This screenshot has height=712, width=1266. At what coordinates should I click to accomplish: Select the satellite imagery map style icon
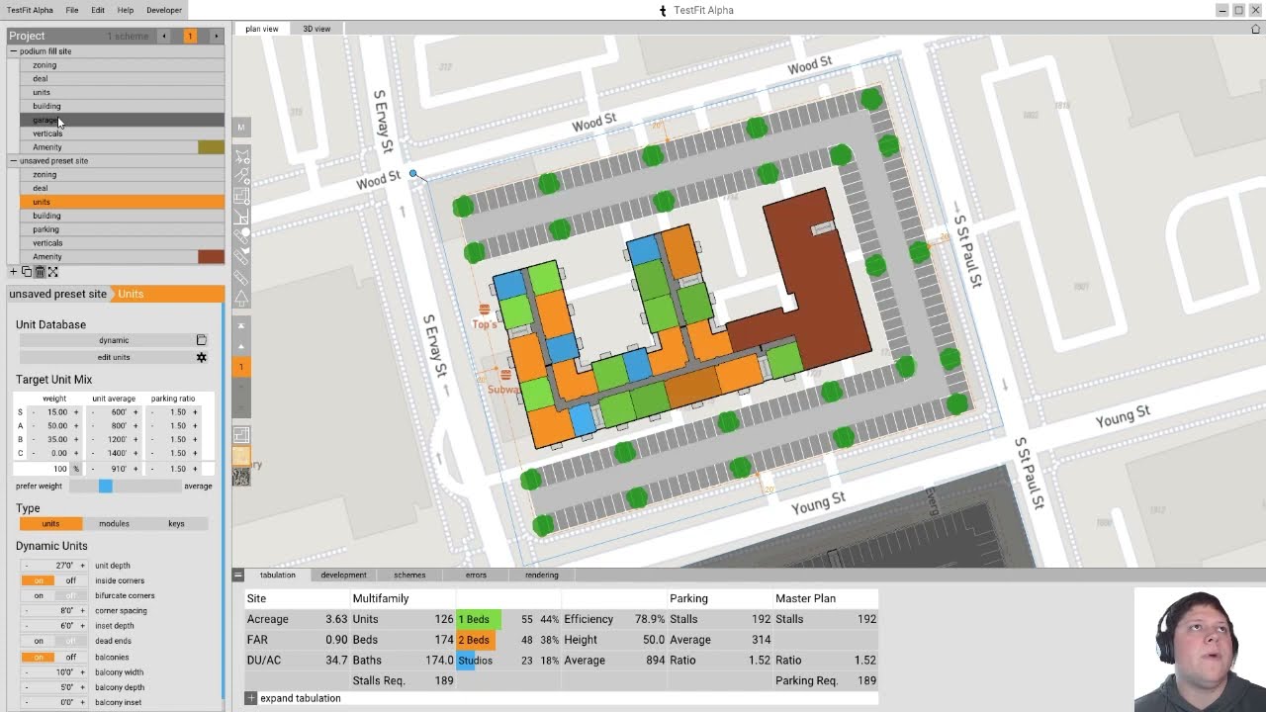click(241, 477)
